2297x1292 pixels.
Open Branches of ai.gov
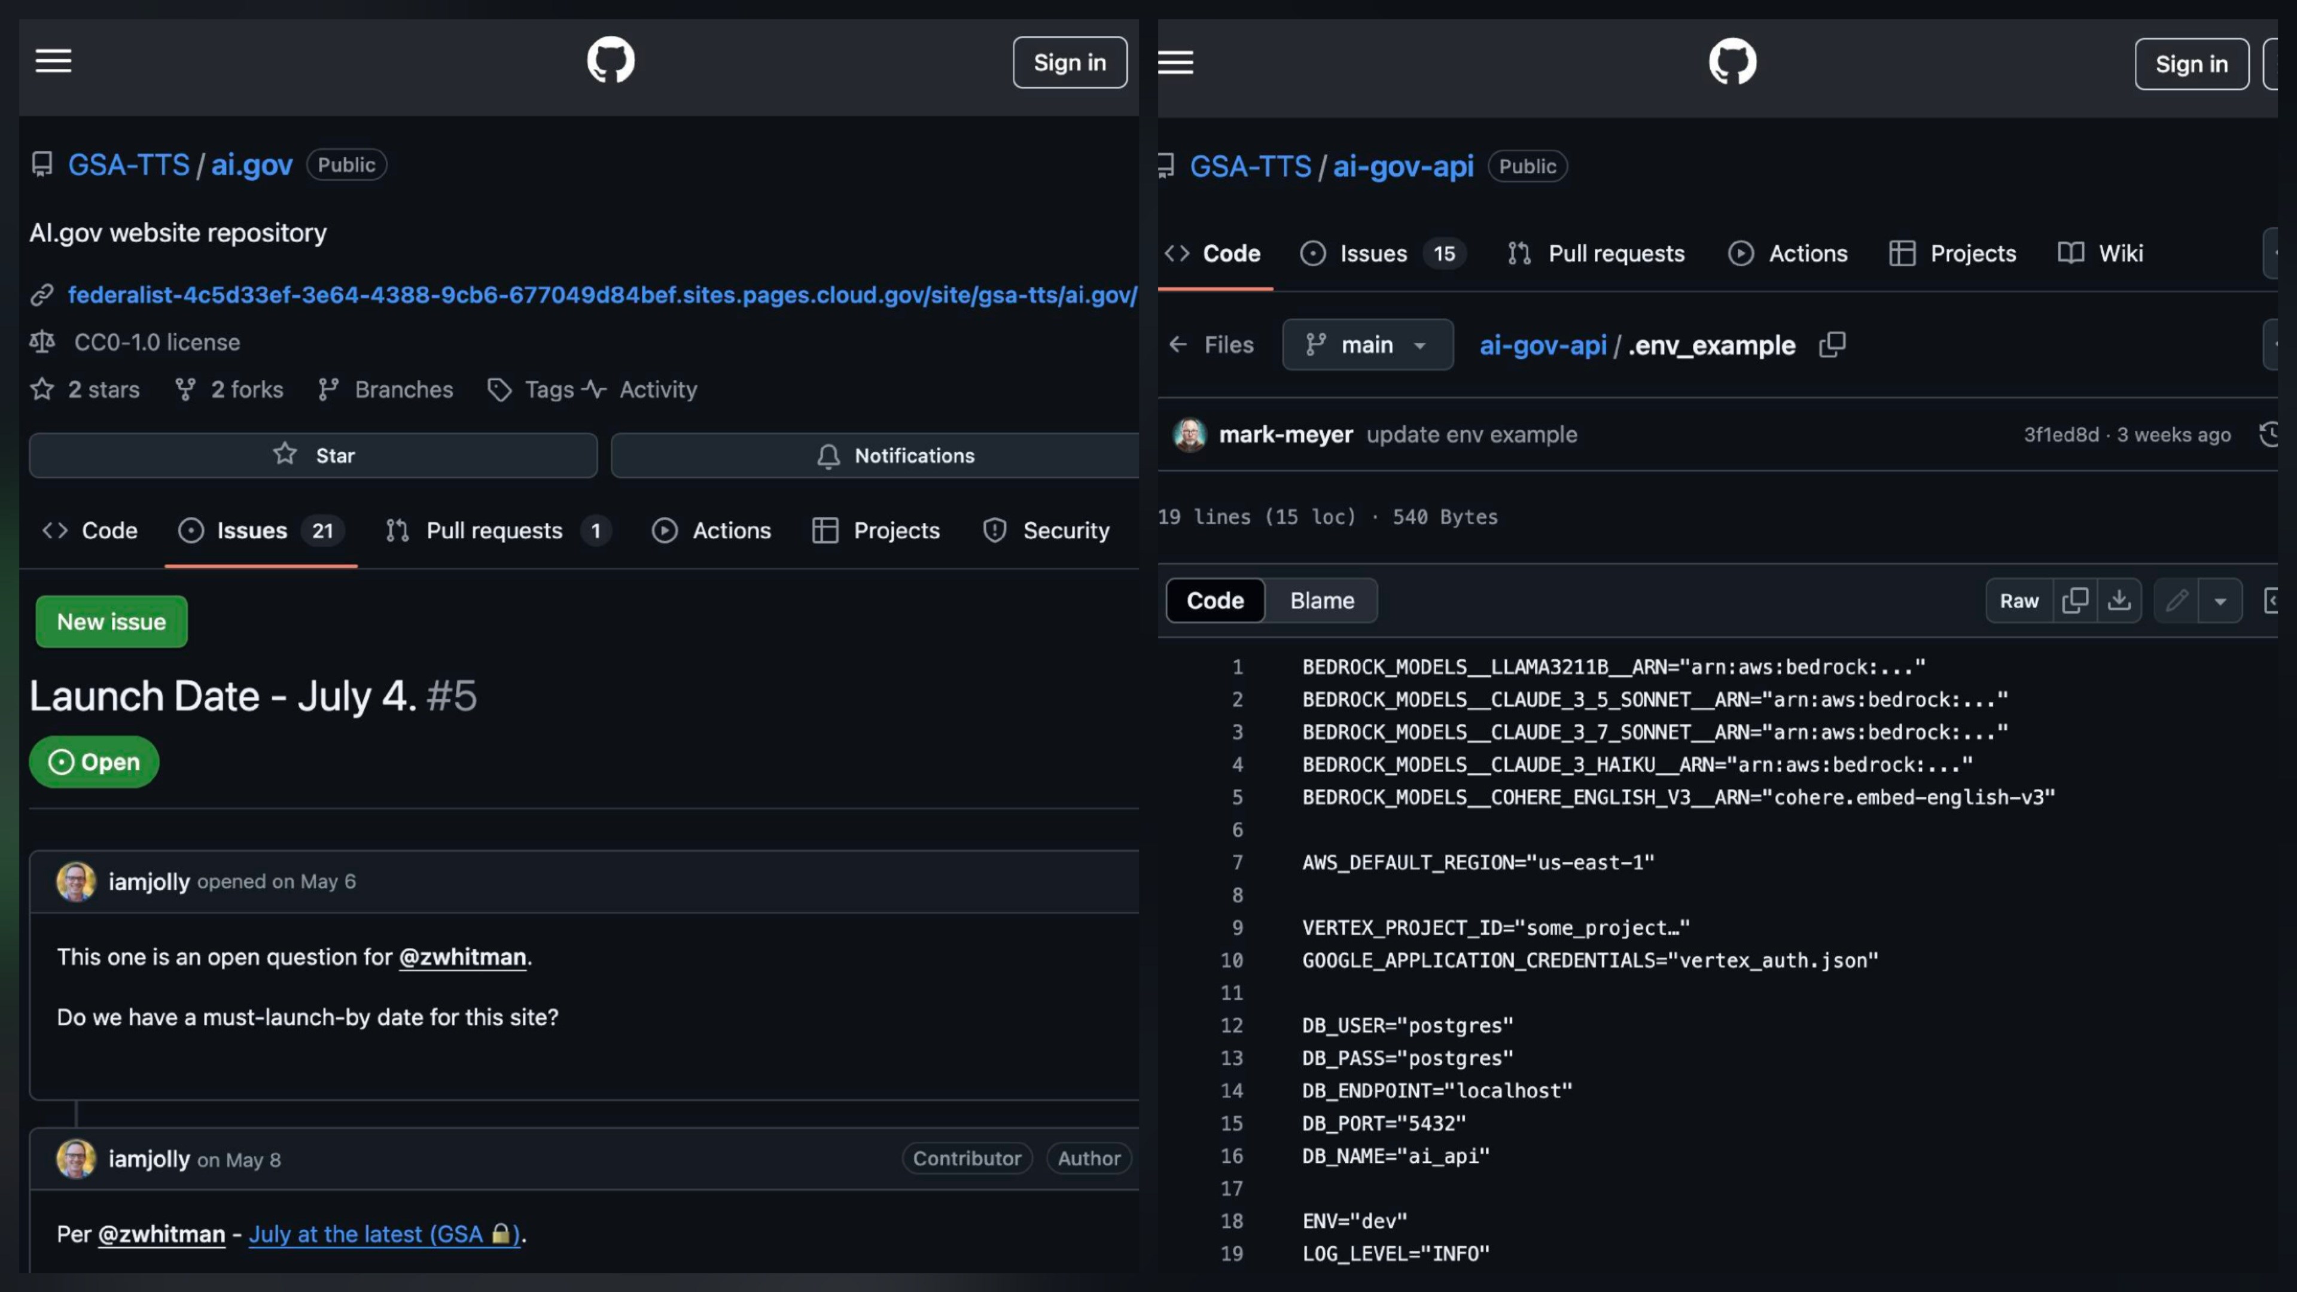point(385,389)
